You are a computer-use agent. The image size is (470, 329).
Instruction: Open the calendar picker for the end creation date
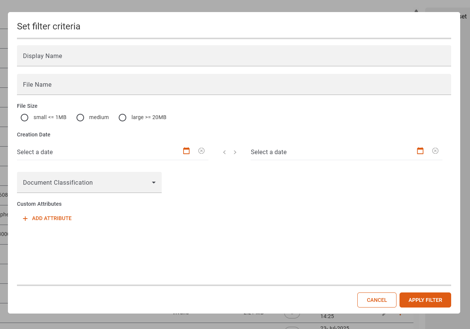[x=420, y=151]
